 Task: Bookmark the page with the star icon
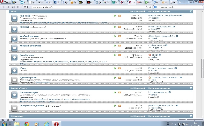[x=150, y=7]
